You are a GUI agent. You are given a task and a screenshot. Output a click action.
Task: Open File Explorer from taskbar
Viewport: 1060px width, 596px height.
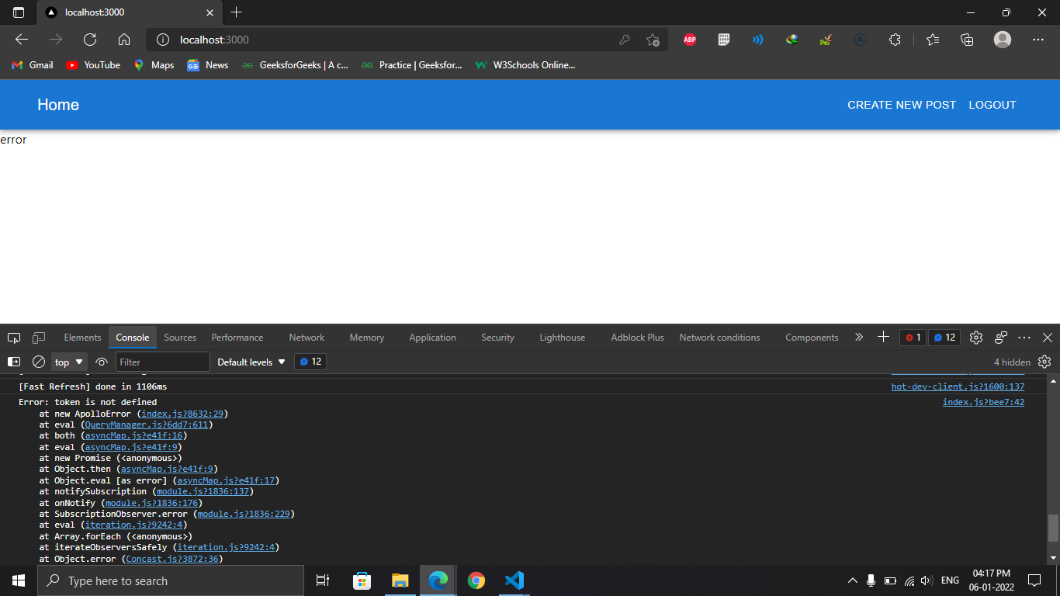400,580
